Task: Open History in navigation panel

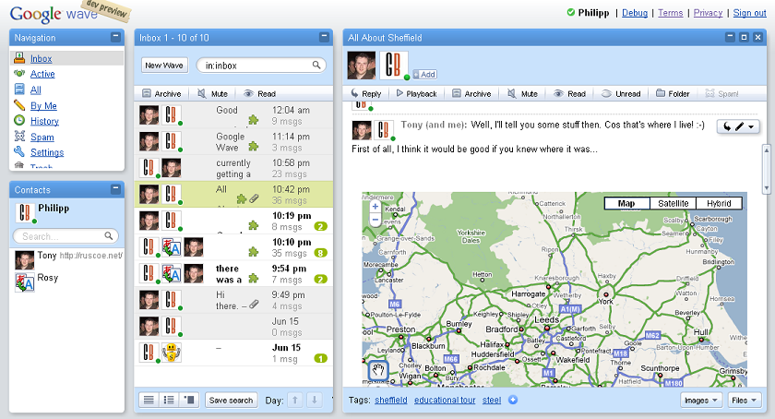Action: (x=44, y=121)
